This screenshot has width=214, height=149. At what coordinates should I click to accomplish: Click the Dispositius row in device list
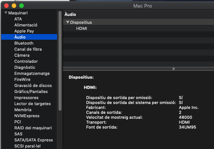[x=139, y=22]
